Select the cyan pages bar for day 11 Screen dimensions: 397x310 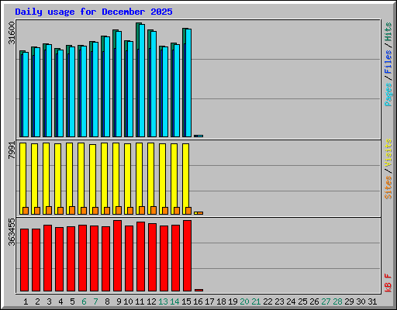[x=142, y=81]
